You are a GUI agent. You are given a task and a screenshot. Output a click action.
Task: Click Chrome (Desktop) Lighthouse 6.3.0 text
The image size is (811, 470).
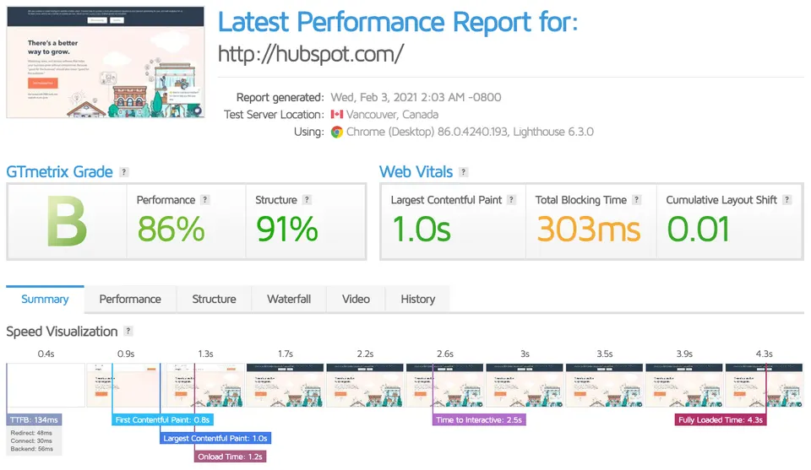tap(470, 132)
